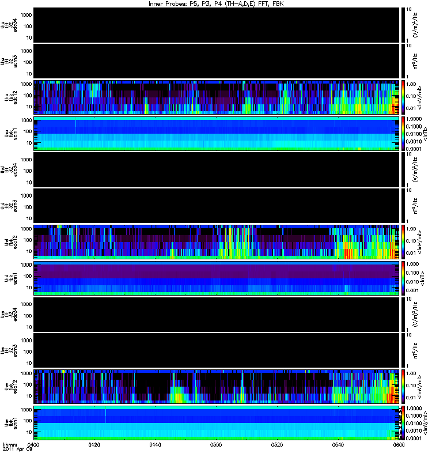Click the 1.000 value on thd scm1 color bar
Screen dimensions: 432x461
click(x=412, y=264)
